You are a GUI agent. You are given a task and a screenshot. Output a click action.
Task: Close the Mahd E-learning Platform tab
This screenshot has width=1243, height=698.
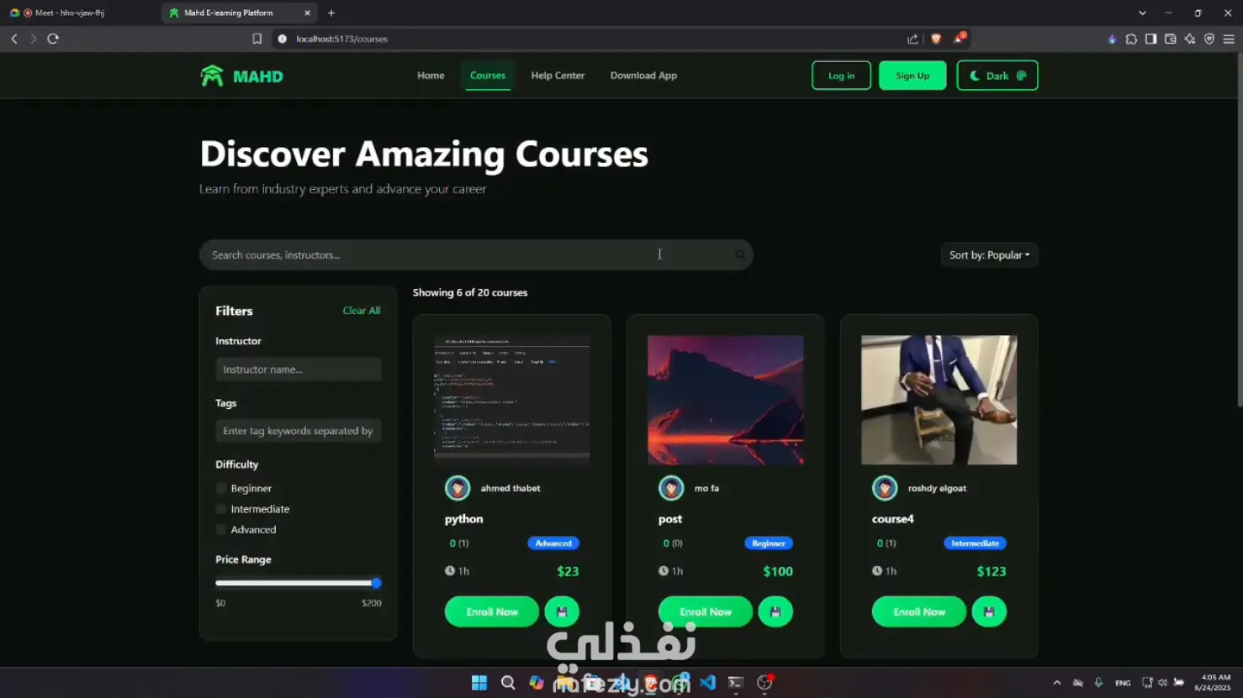(x=307, y=13)
